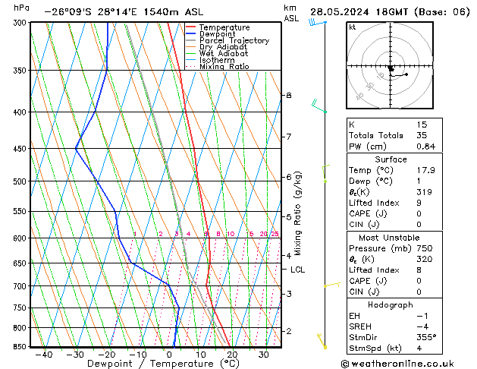Click the '7' km altitude tick
477x369 pixels.
(x=289, y=137)
